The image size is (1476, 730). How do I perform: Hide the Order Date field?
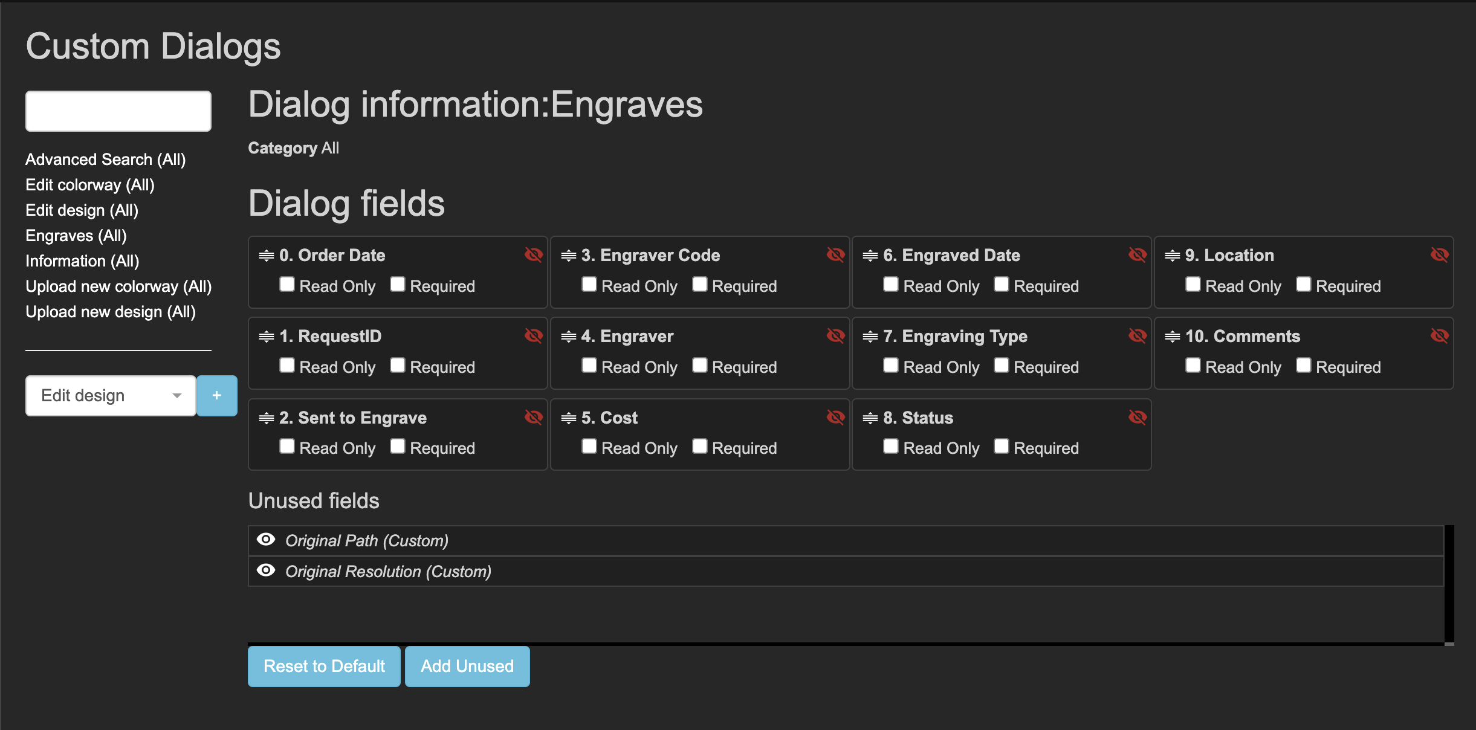pos(533,254)
